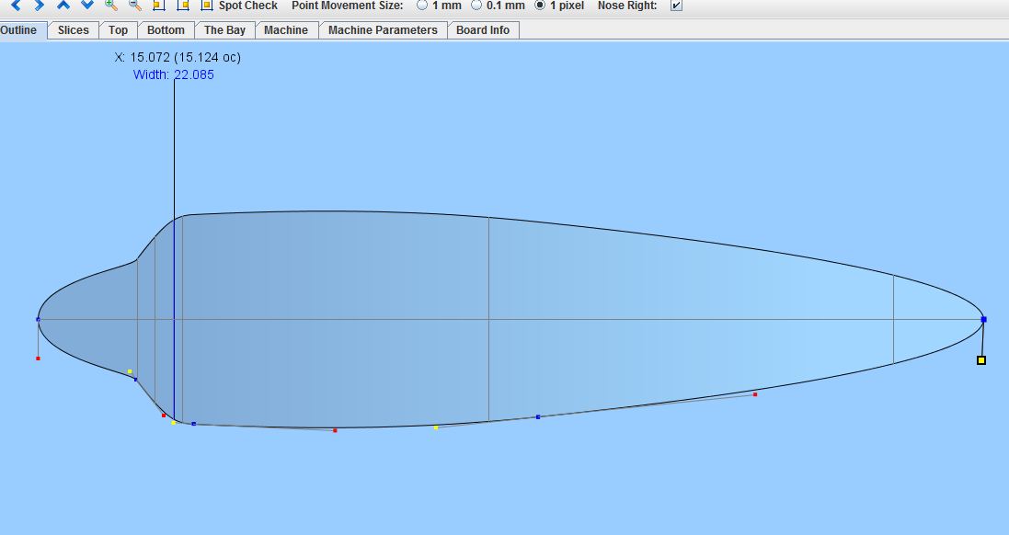
Task: Open the Board Info tab
Action: 483,30
